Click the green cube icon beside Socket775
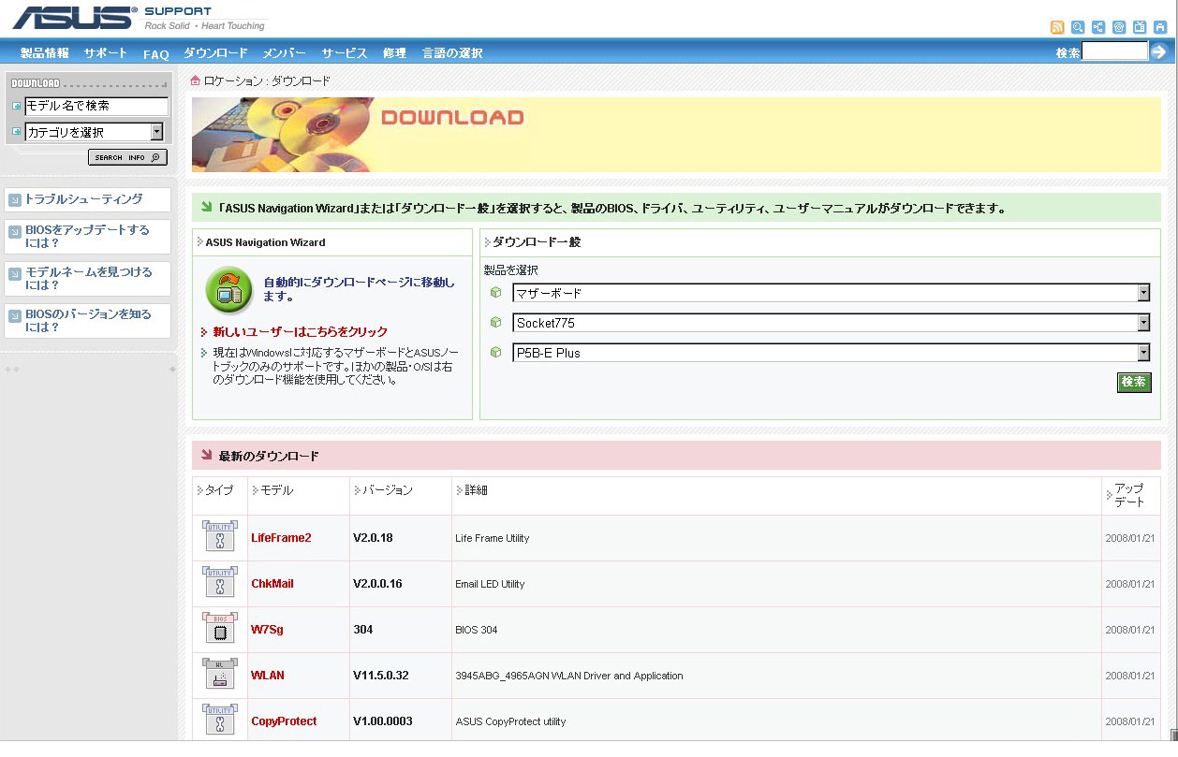The height and width of the screenshot is (757, 1178). [x=496, y=323]
